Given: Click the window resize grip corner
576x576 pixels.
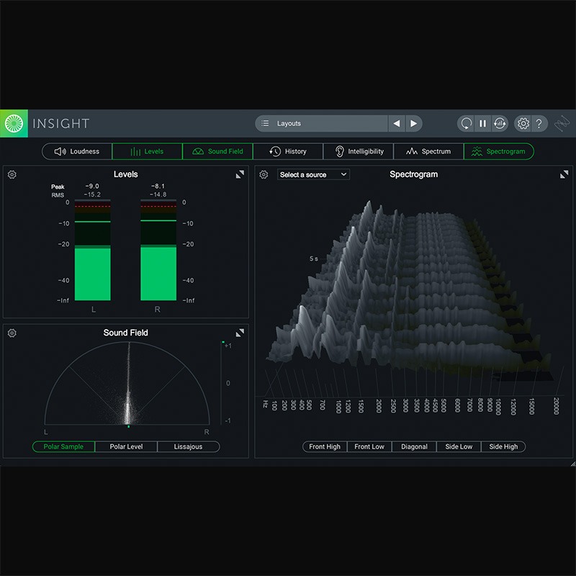Looking at the screenshot, I should [572, 464].
